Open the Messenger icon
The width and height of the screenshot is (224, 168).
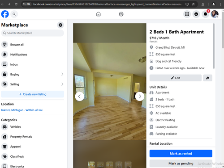pyautogui.click(x=196, y=14)
